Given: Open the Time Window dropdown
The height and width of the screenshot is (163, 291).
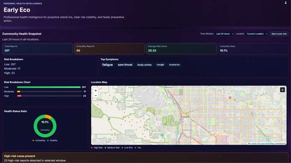Looking at the screenshot, I should coord(225,34).
